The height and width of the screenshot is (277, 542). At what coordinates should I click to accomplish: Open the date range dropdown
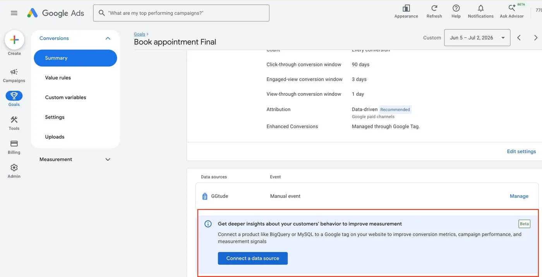[477, 38]
